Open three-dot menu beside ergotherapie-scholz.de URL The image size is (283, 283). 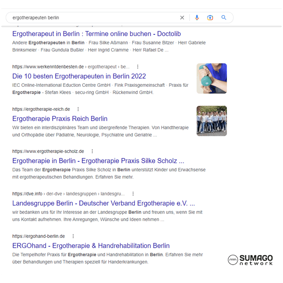[92, 151]
